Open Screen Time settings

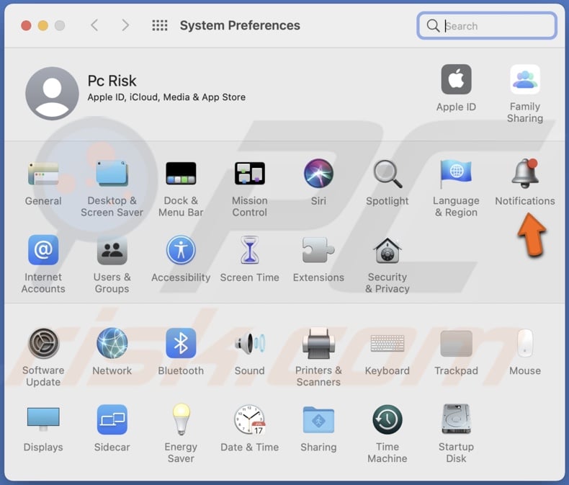249,251
